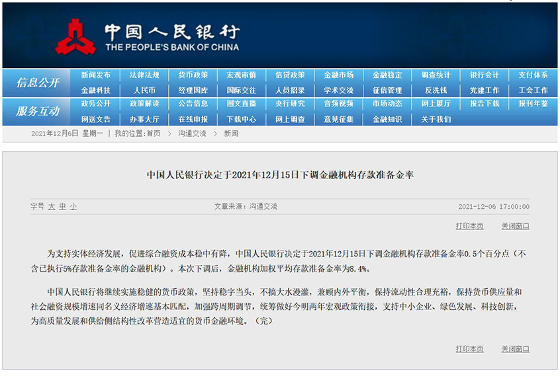This screenshot has height=380, width=560.
Task: Click 沟通交流 breadcrumb link
Action: (192, 133)
